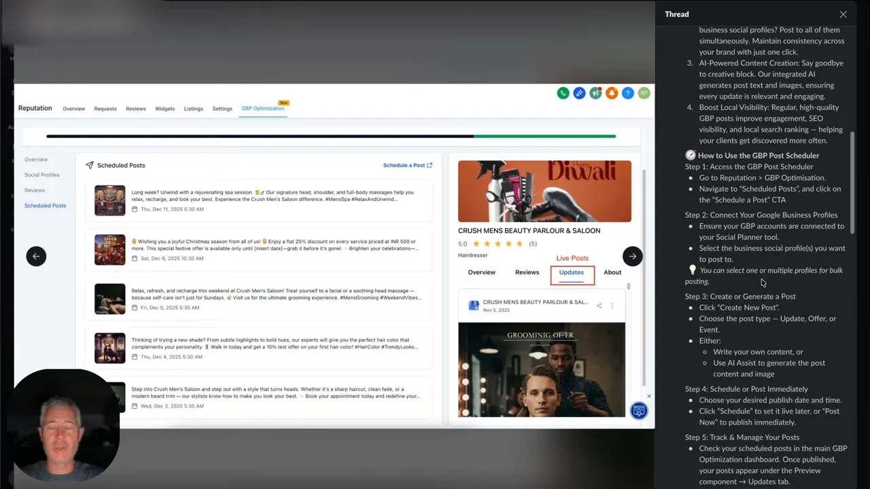Open help using the question mark icon
Viewport: 870px width, 489px height.
pos(627,93)
